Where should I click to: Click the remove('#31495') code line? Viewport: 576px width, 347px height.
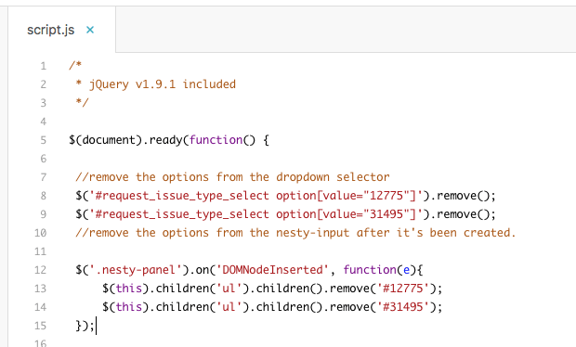[x=272, y=307]
